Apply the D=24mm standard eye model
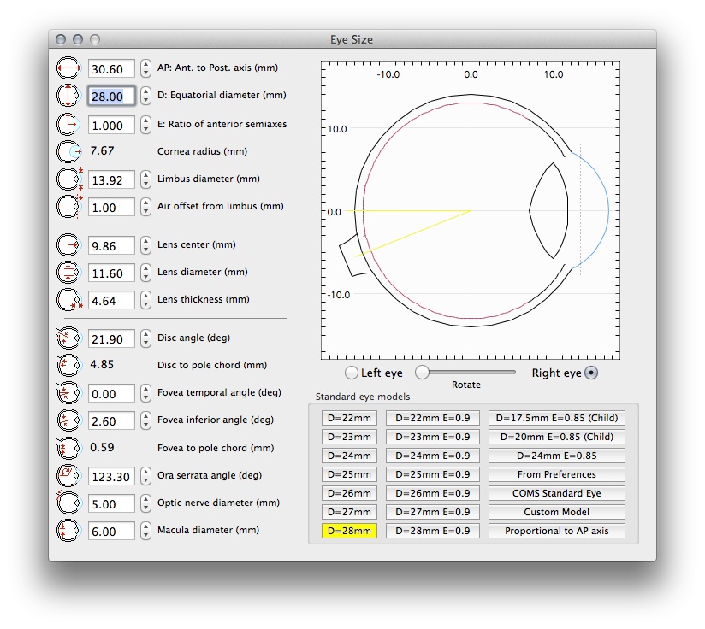Image resolution: width=705 pixels, height=629 pixels. click(348, 456)
